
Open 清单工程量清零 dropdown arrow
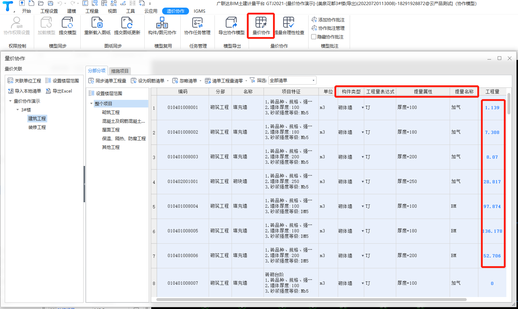click(246, 81)
